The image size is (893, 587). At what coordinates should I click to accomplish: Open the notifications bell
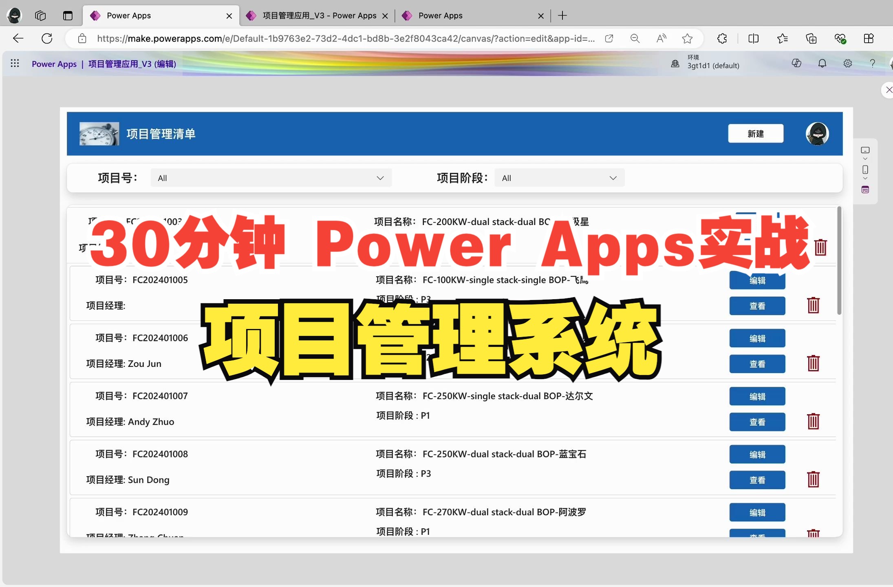[822, 63]
